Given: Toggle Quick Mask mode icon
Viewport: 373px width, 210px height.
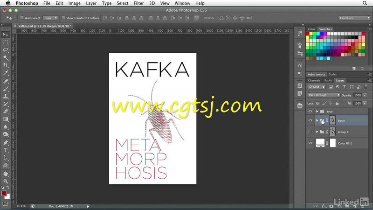Looking at the screenshot, I should (x=5, y=204).
